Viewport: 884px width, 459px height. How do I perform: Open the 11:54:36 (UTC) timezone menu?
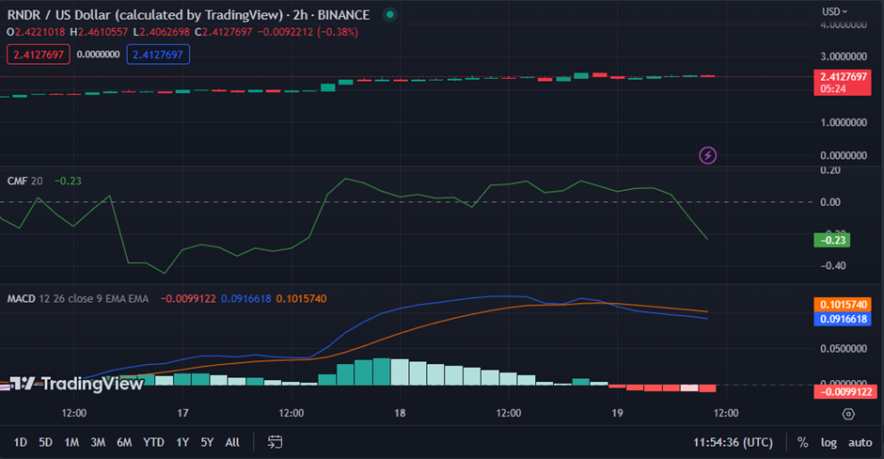coord(733,443)
